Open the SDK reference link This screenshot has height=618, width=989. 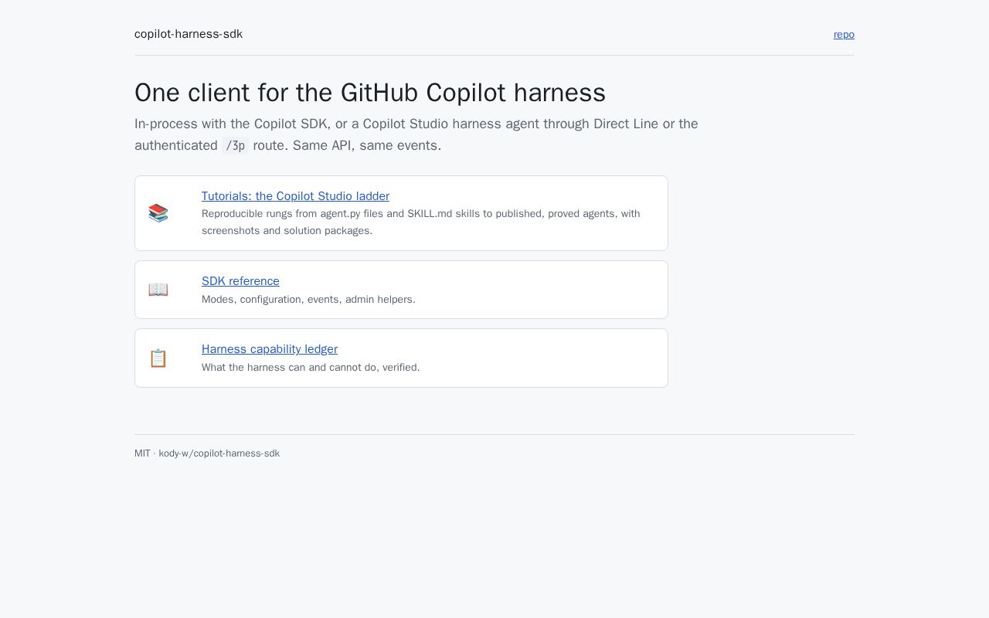pos(240,281)
